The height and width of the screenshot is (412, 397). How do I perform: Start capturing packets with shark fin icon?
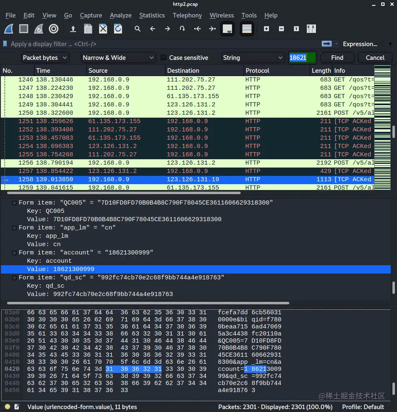[9, 29]
